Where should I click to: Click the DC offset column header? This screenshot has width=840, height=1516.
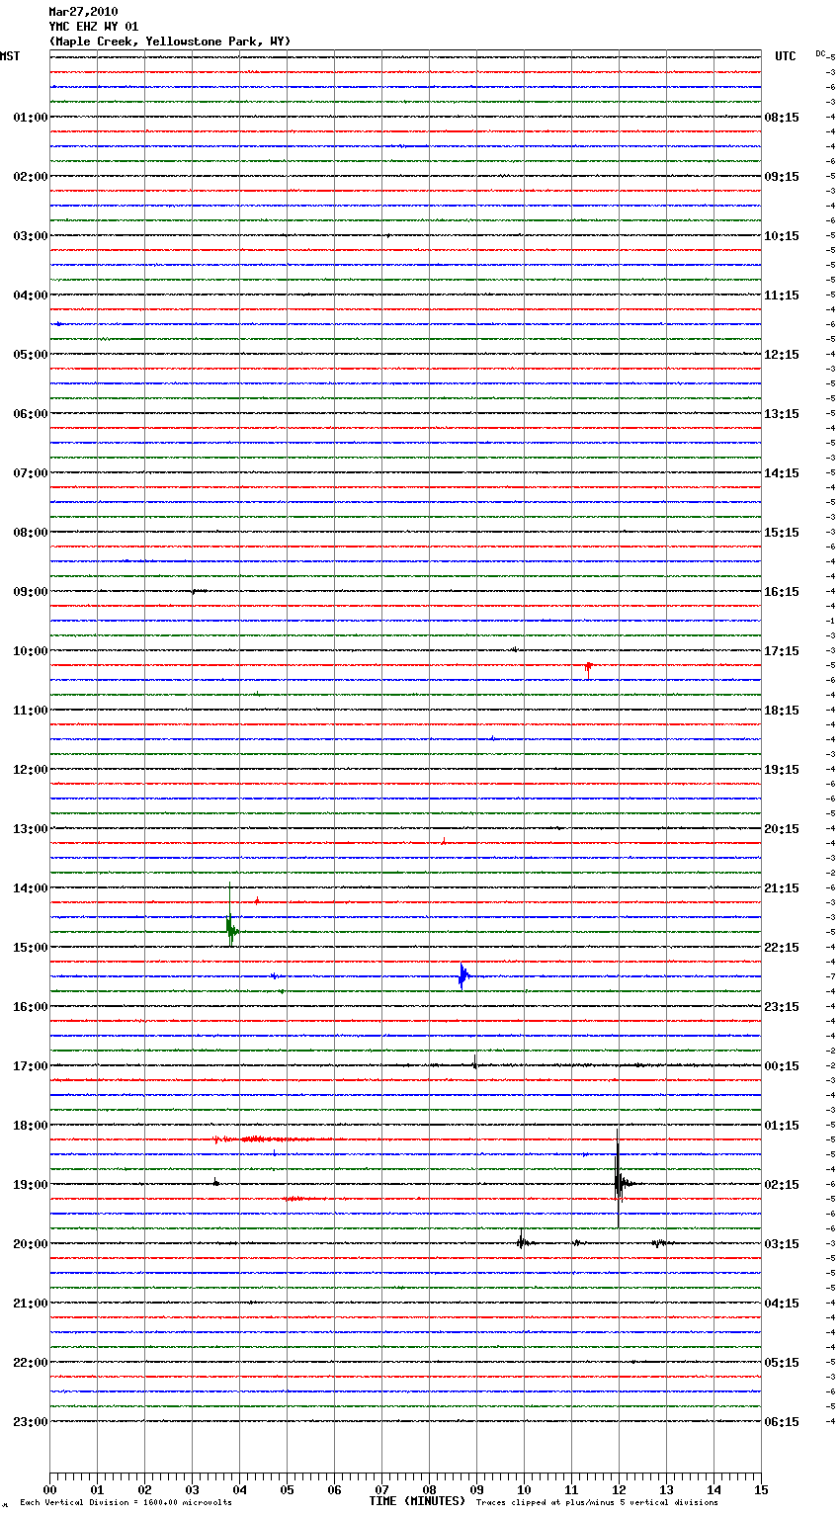[820, 53]
